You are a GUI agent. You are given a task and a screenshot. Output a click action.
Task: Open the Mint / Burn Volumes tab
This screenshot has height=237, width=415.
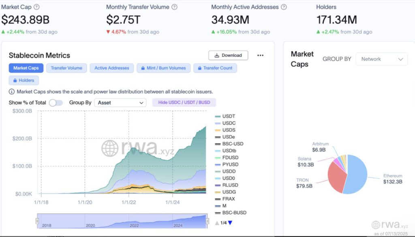point(164,68)
